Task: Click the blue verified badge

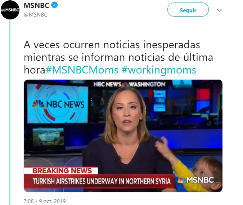Action: click(54, 5)
